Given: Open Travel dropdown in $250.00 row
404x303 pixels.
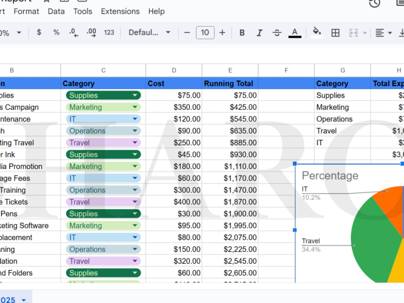Looking at the screenshot, I should pos(135,143).
